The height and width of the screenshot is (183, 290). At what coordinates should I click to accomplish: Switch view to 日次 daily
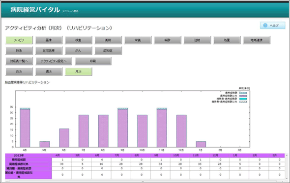tap(19, 72)
